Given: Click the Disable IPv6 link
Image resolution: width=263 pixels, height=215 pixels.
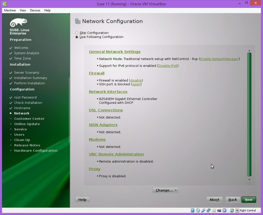Looking at the screenshot, I should [168, 66].
